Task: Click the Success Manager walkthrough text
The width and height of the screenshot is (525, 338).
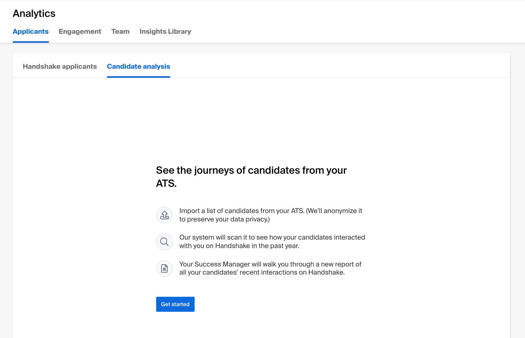Action: 270,268
